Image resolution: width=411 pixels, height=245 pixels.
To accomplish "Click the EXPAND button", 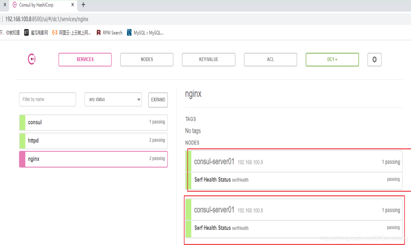I will [158, 100].
